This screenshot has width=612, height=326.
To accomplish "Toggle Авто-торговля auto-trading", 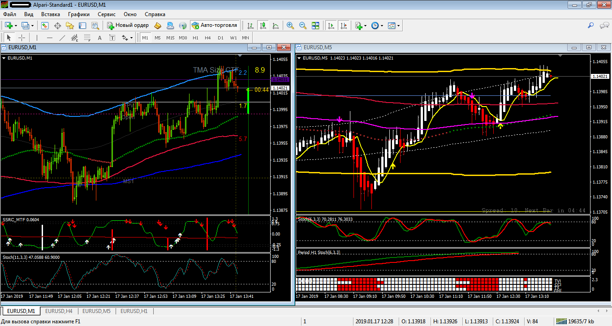I will tap(214, 26).
